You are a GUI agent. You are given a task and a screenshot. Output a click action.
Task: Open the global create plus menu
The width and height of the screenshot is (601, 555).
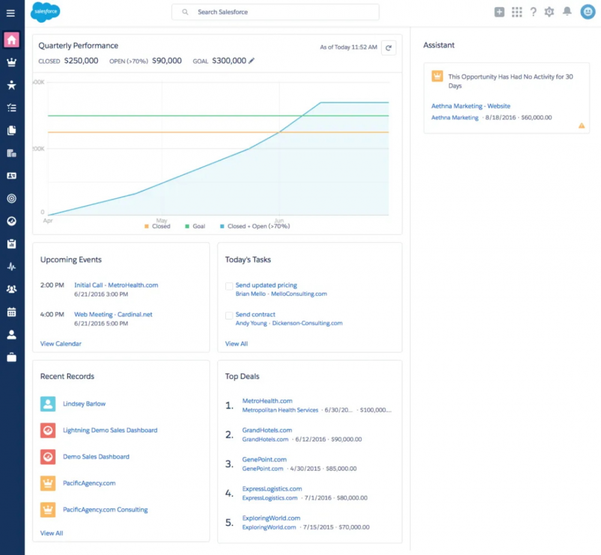[x=499, y=12]
